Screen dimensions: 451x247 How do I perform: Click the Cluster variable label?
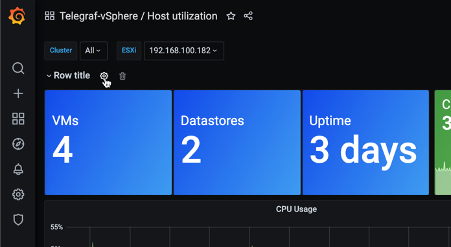click(61, 51)
